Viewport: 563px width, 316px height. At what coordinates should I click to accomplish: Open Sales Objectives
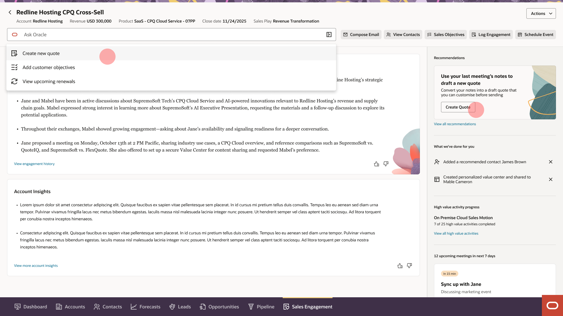(x=446, y=35)
